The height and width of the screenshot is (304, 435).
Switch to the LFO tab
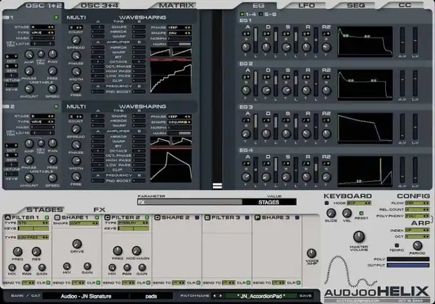coord(306,5)
